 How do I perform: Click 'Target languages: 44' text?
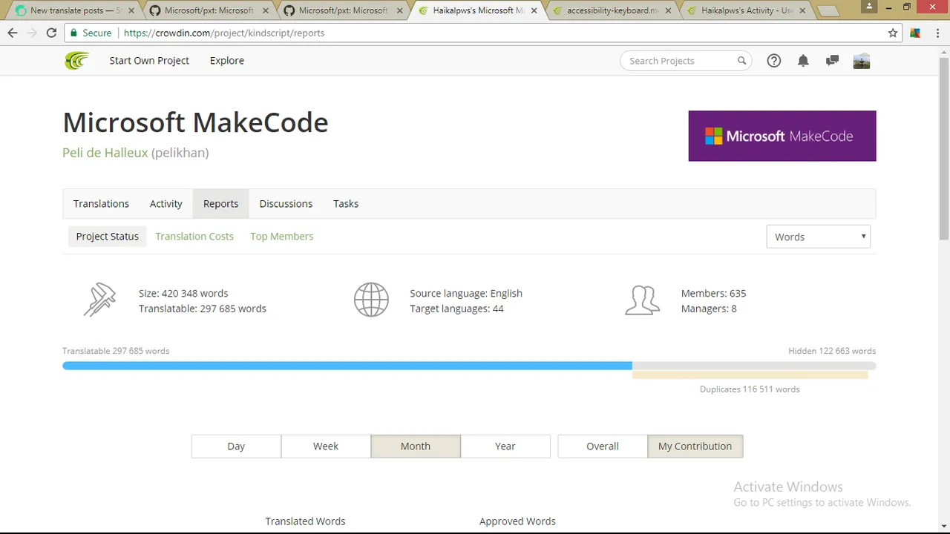(456, 309)
